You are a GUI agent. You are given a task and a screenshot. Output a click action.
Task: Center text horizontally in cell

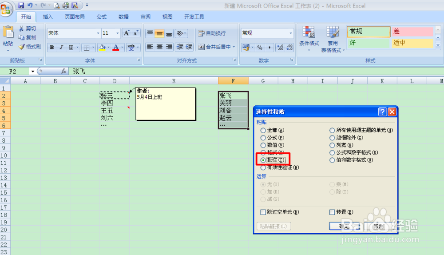(x=159, y=47)
